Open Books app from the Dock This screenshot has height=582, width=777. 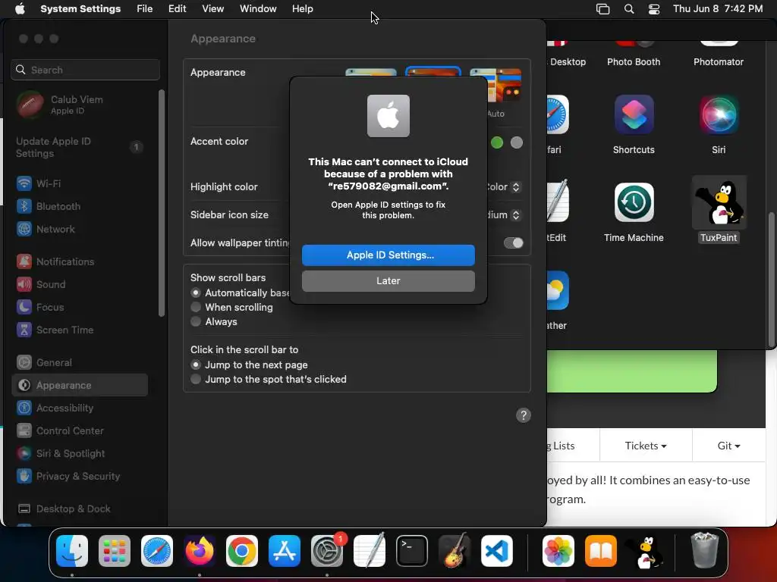click(601, 551)
